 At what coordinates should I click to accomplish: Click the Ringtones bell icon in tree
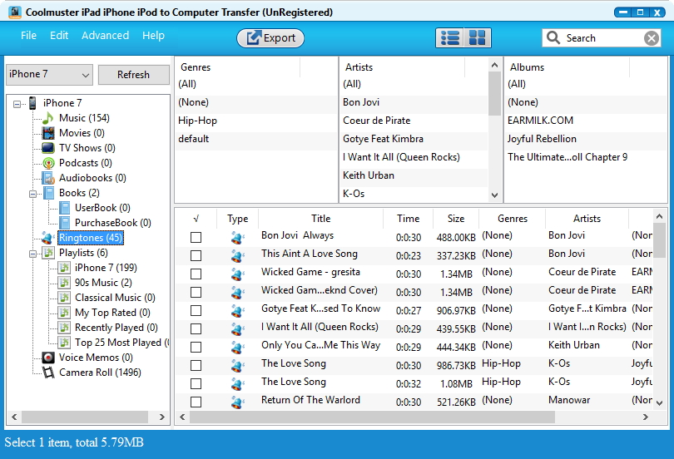click(47, 238)
